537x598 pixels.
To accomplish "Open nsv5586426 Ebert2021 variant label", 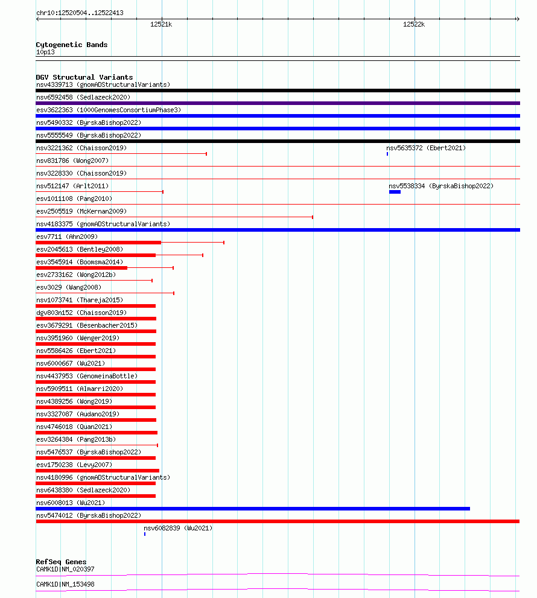I will 76,351.
